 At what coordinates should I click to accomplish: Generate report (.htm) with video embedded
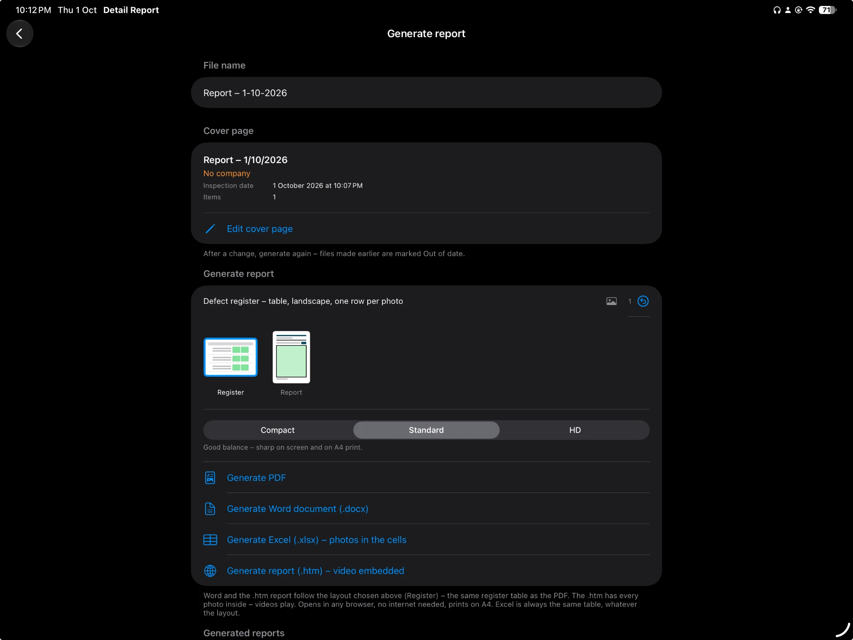(316, 571)
